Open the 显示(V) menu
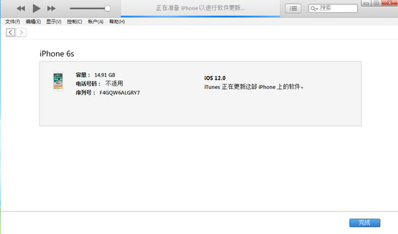This screenshot has height=234, width=398. pos(53,22)
